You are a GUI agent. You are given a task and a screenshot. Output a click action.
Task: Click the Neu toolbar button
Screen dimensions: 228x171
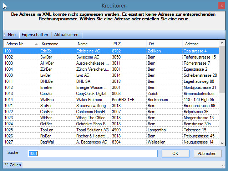click(11, 35)
